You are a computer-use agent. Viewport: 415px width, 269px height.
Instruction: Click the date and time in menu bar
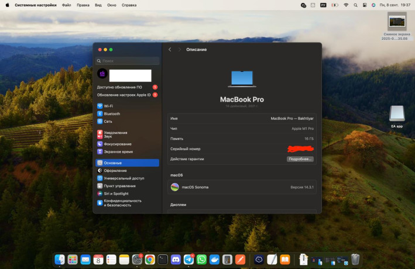coord(395,5)
